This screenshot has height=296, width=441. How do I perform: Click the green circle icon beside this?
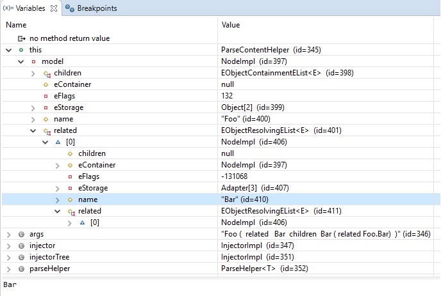click(21, 50)
